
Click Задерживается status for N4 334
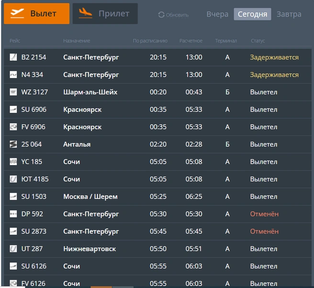tap(274, 75)
